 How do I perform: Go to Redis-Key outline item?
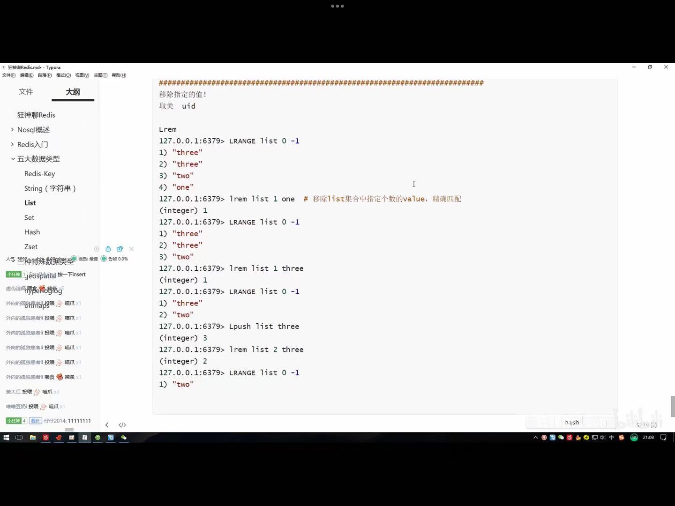pos(40,173)
